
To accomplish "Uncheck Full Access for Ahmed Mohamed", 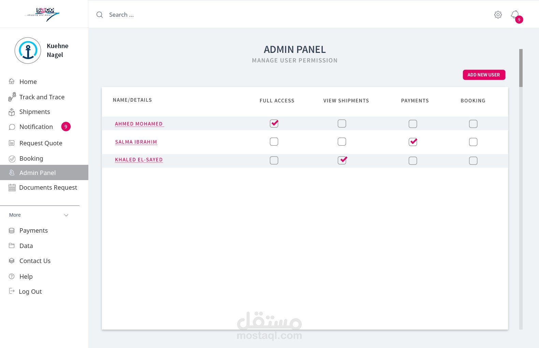I will 274,124.
